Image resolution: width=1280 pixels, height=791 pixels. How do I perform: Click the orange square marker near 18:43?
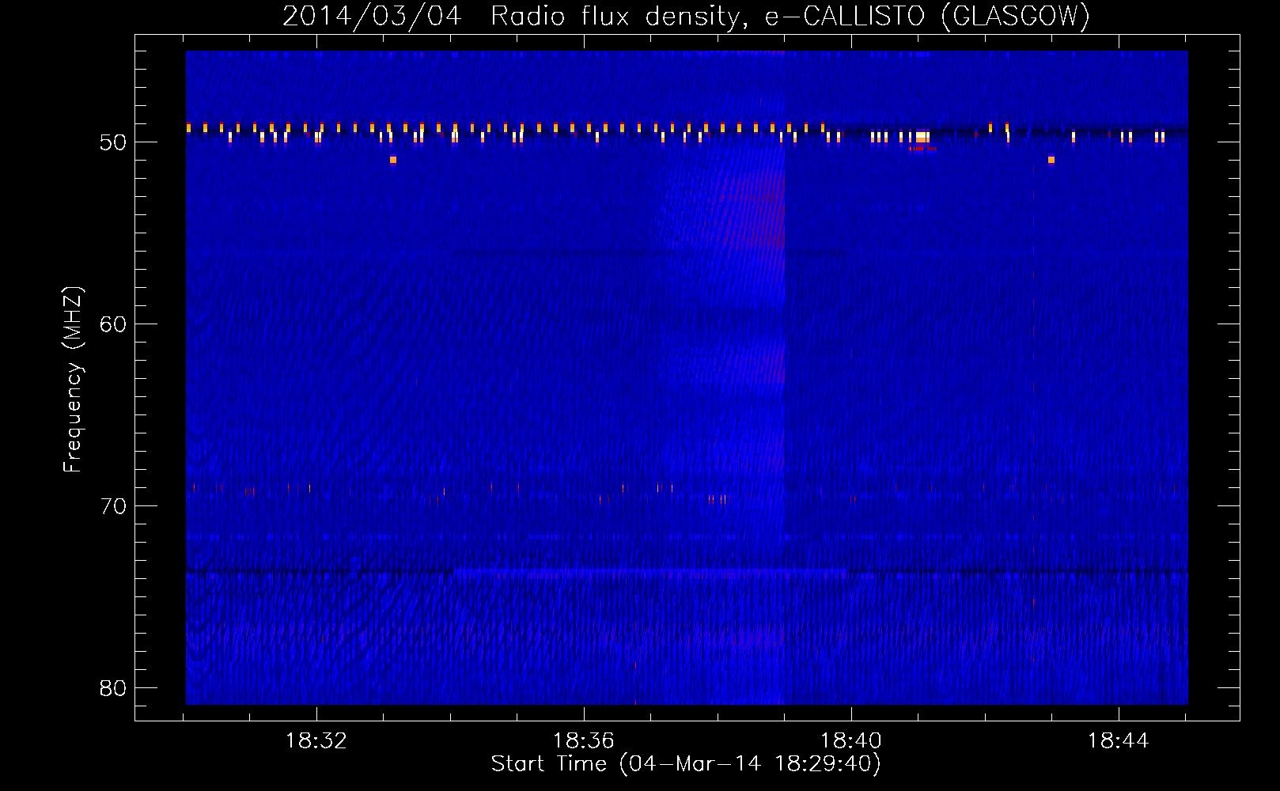click(1051, 160)
